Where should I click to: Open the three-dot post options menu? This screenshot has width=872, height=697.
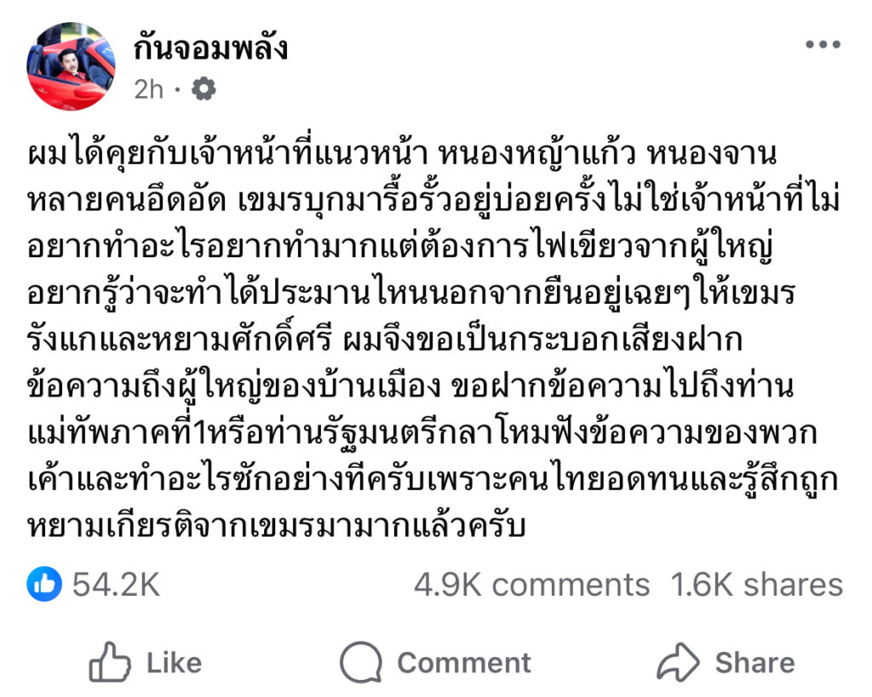[x=823, y=46]
